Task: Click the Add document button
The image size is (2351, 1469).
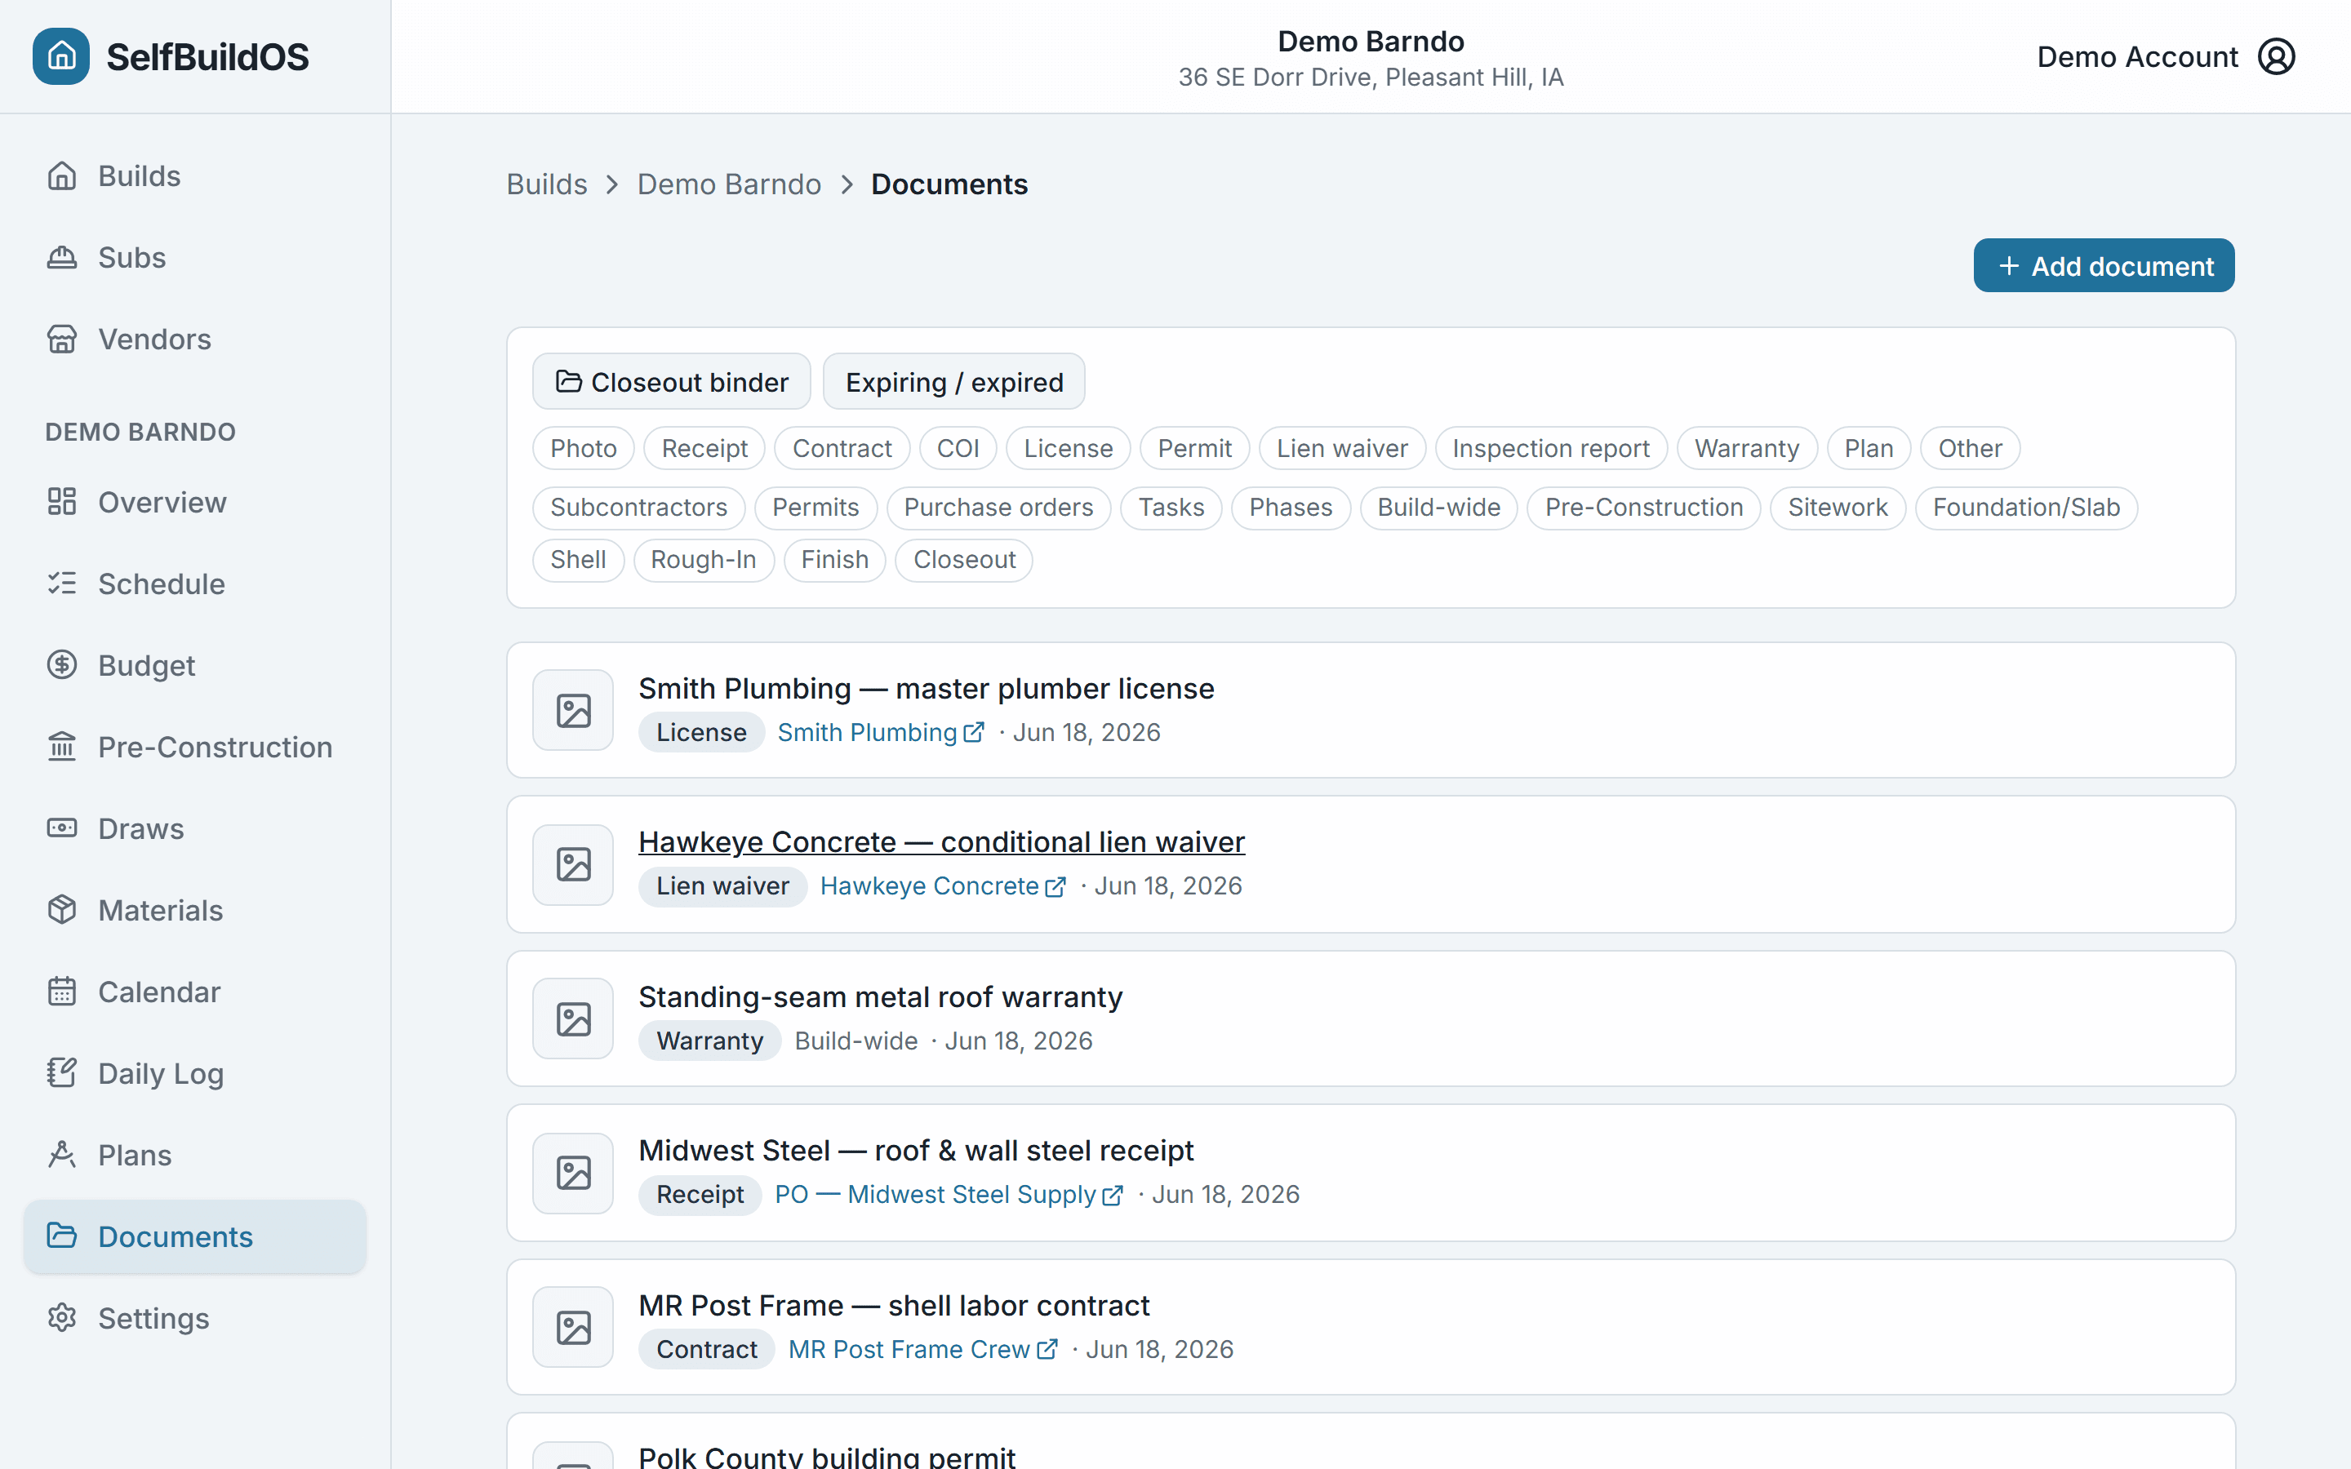Action: pyautogui.click(x=2104, y=265)
